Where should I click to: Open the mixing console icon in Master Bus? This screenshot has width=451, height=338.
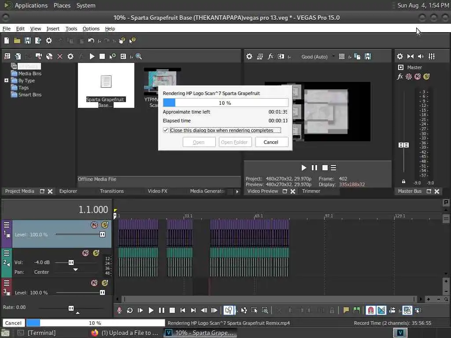pos(432,56)
